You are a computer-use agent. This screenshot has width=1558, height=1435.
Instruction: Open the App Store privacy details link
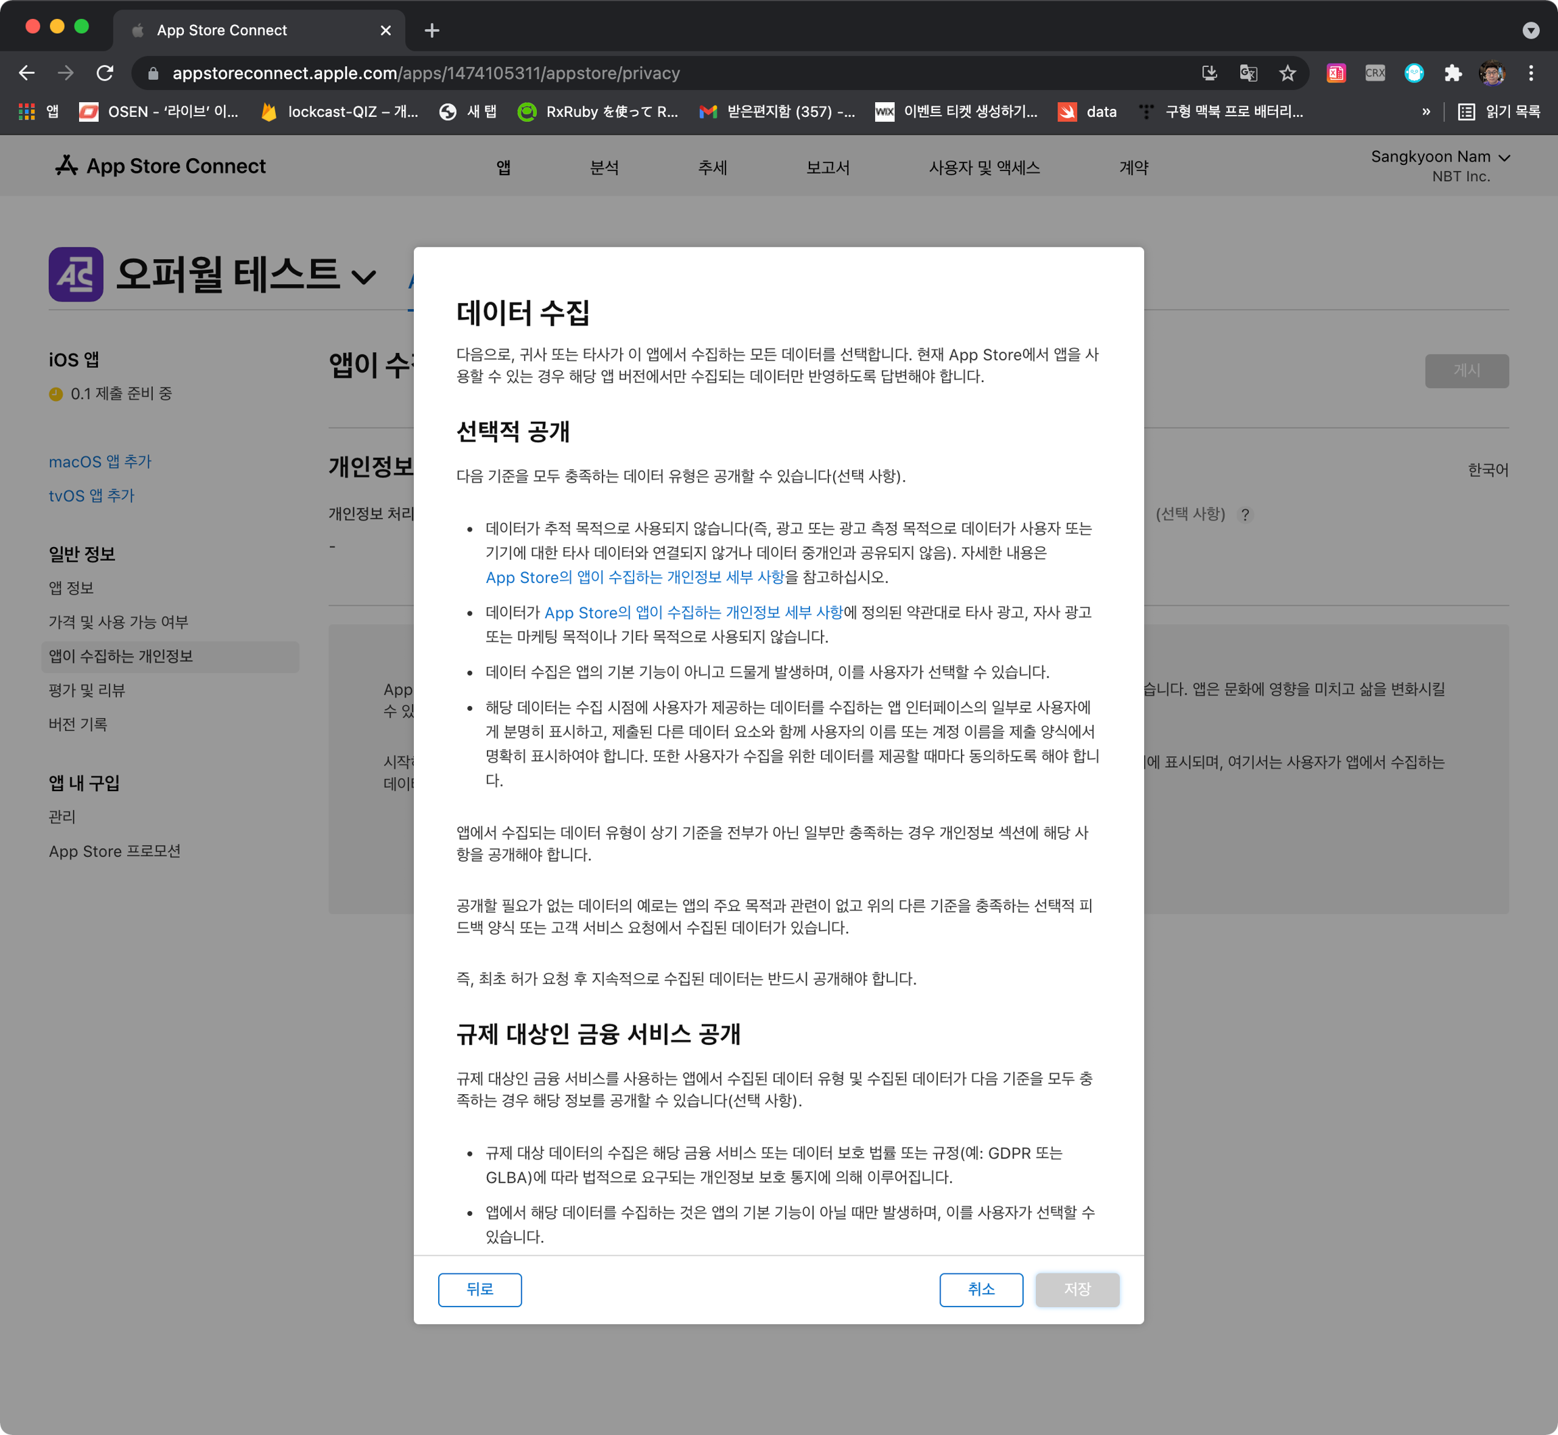[x=634, y=577]
